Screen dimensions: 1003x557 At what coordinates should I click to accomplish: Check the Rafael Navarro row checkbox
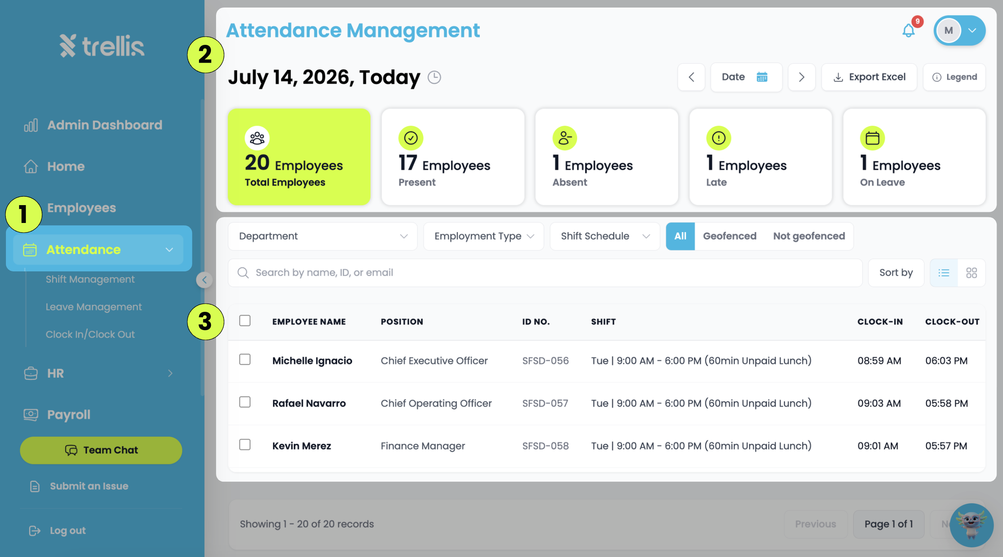[x=245, y=402]
